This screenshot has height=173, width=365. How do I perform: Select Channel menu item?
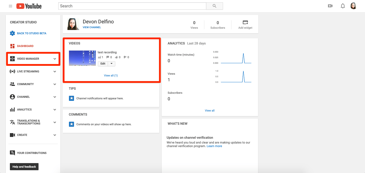coord(24,97)
